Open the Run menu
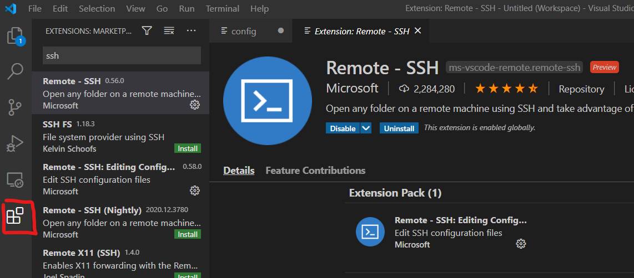Image resolution: width=634 pixels, height=278 pixels. coord(187,8)
